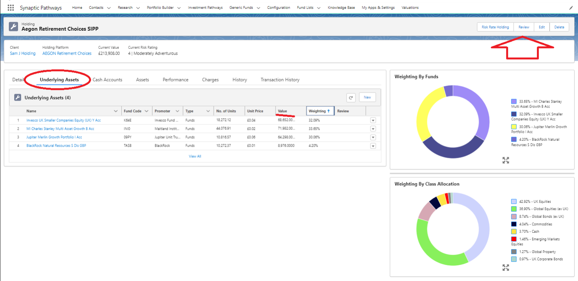
Task: Open AEGON Retirement Choices platform link
Action: click(67, 53)
